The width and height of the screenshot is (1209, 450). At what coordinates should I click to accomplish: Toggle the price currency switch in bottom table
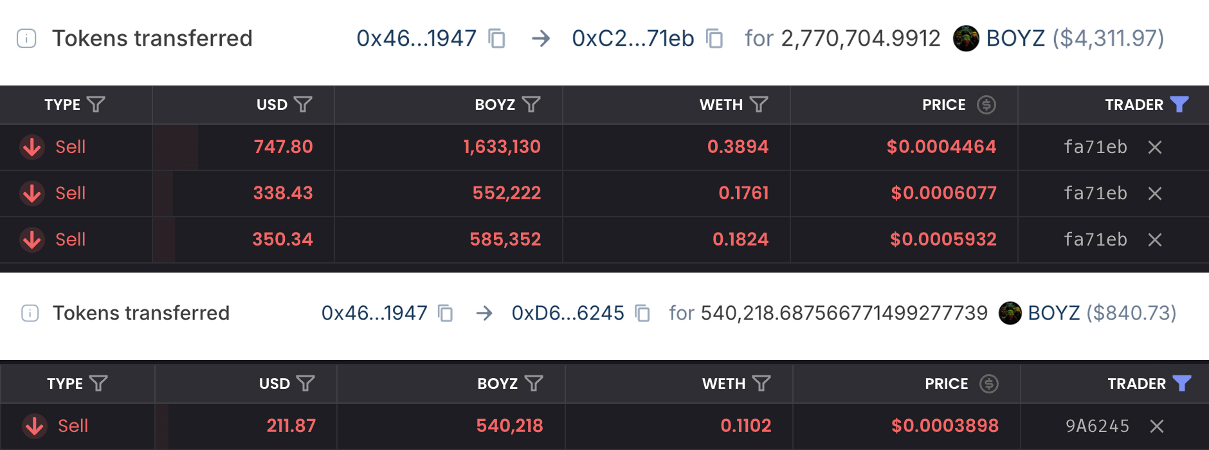pyautogui.click(x=989, y=384)
